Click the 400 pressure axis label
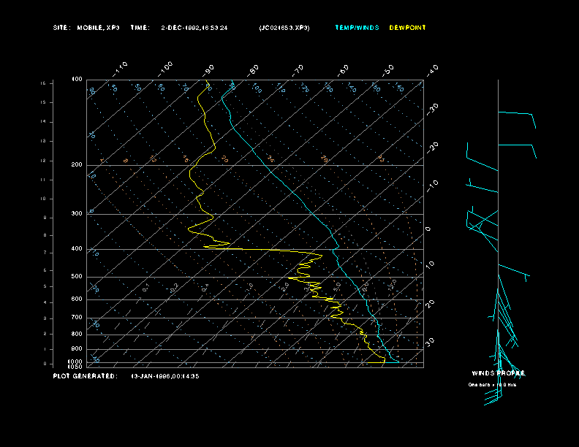Image resolution: width=579 pixels, height=447 pixels. click(x=77, y=248)
